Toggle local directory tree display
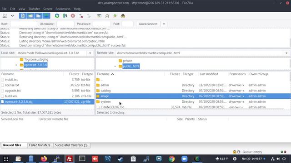Viewport: 291px width, 163px height. click(30, 16)
